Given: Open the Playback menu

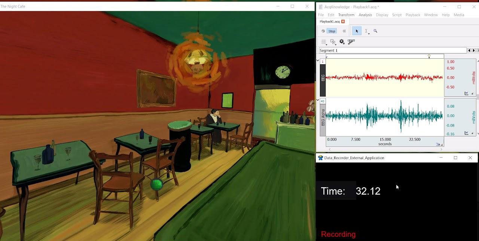Looking at the screenshot, I should pos(413,15).
